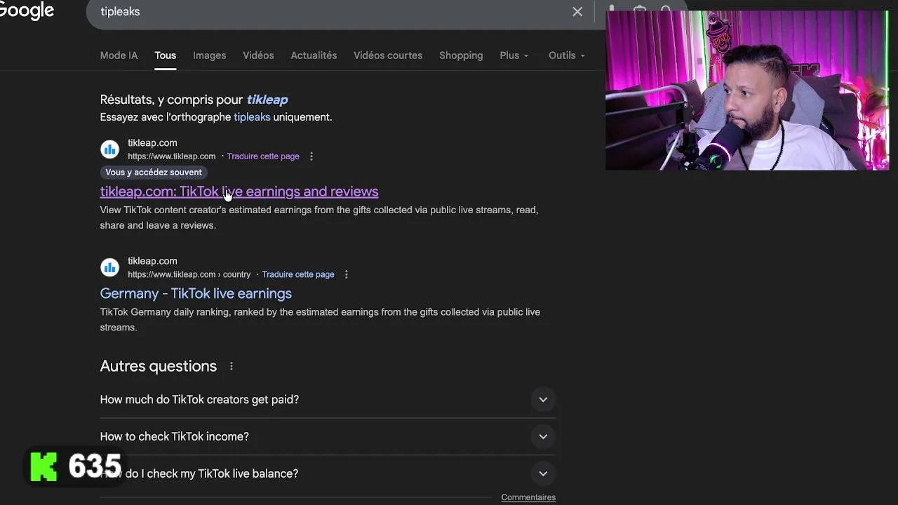This screenshot has width=898, height=505.
Task: Switch to Vidéos tab
Action: 258,55
